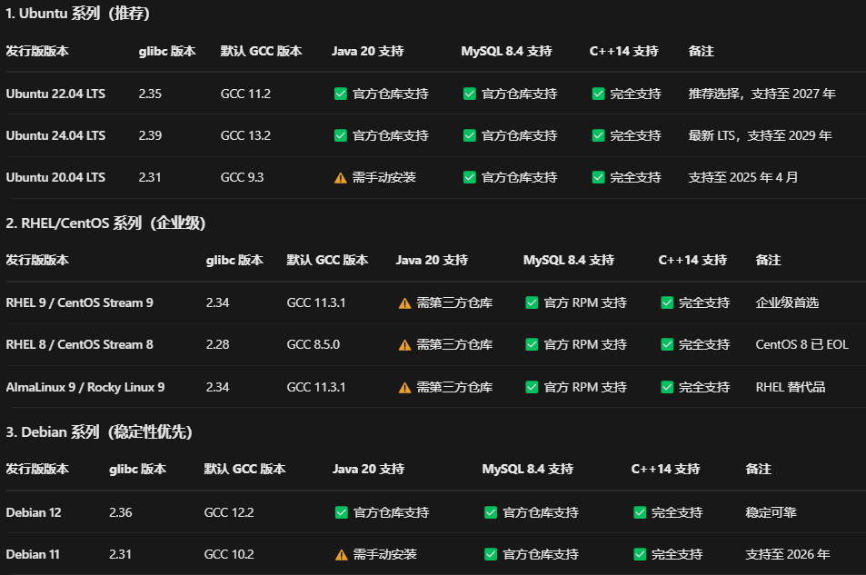Click the 'Debian 11' row label
Image resolution: width=866 pixels, height=575 pixels.
point(33,554)
